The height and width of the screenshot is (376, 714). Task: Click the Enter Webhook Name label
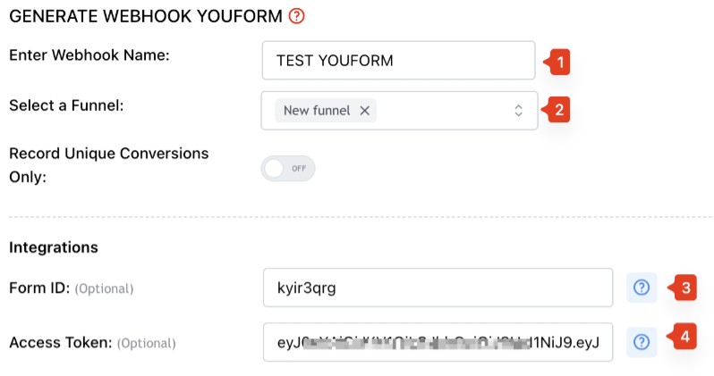pyautogui.click(x=89, y=55)
